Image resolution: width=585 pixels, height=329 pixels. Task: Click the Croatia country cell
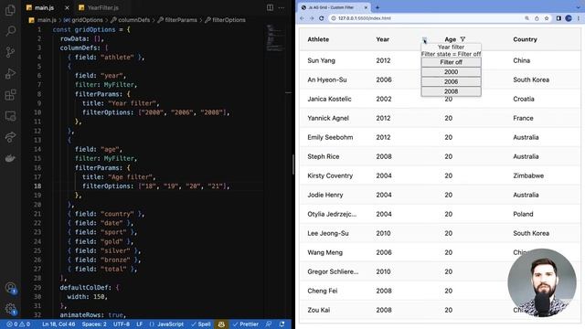[524, 99]
